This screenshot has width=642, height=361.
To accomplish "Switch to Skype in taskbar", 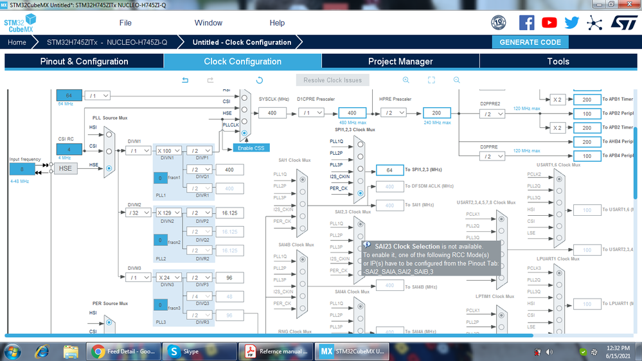I will coord(200,351).
